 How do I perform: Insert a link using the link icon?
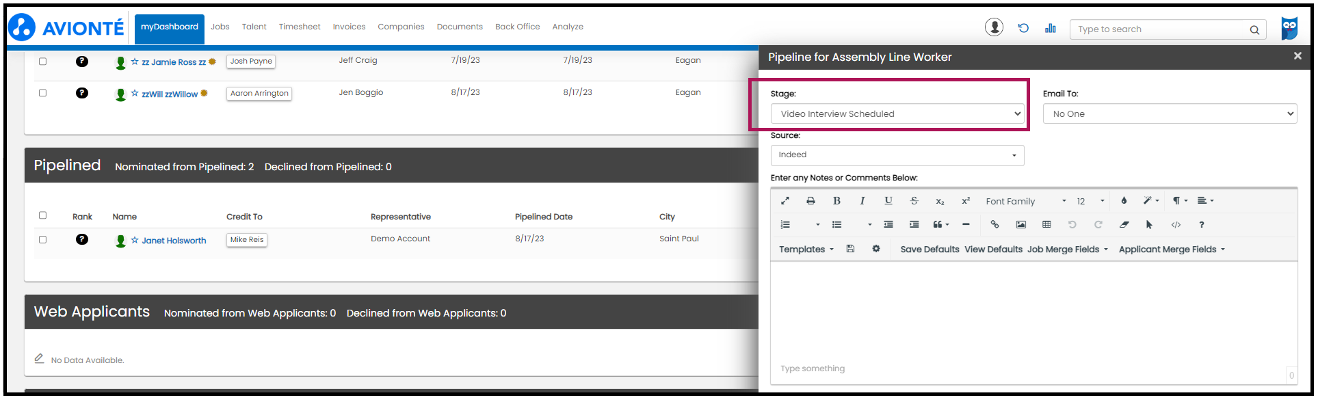point(994,224)
